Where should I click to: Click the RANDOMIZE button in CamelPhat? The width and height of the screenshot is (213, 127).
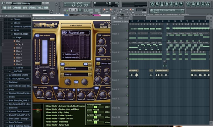(x=76, y=25)
